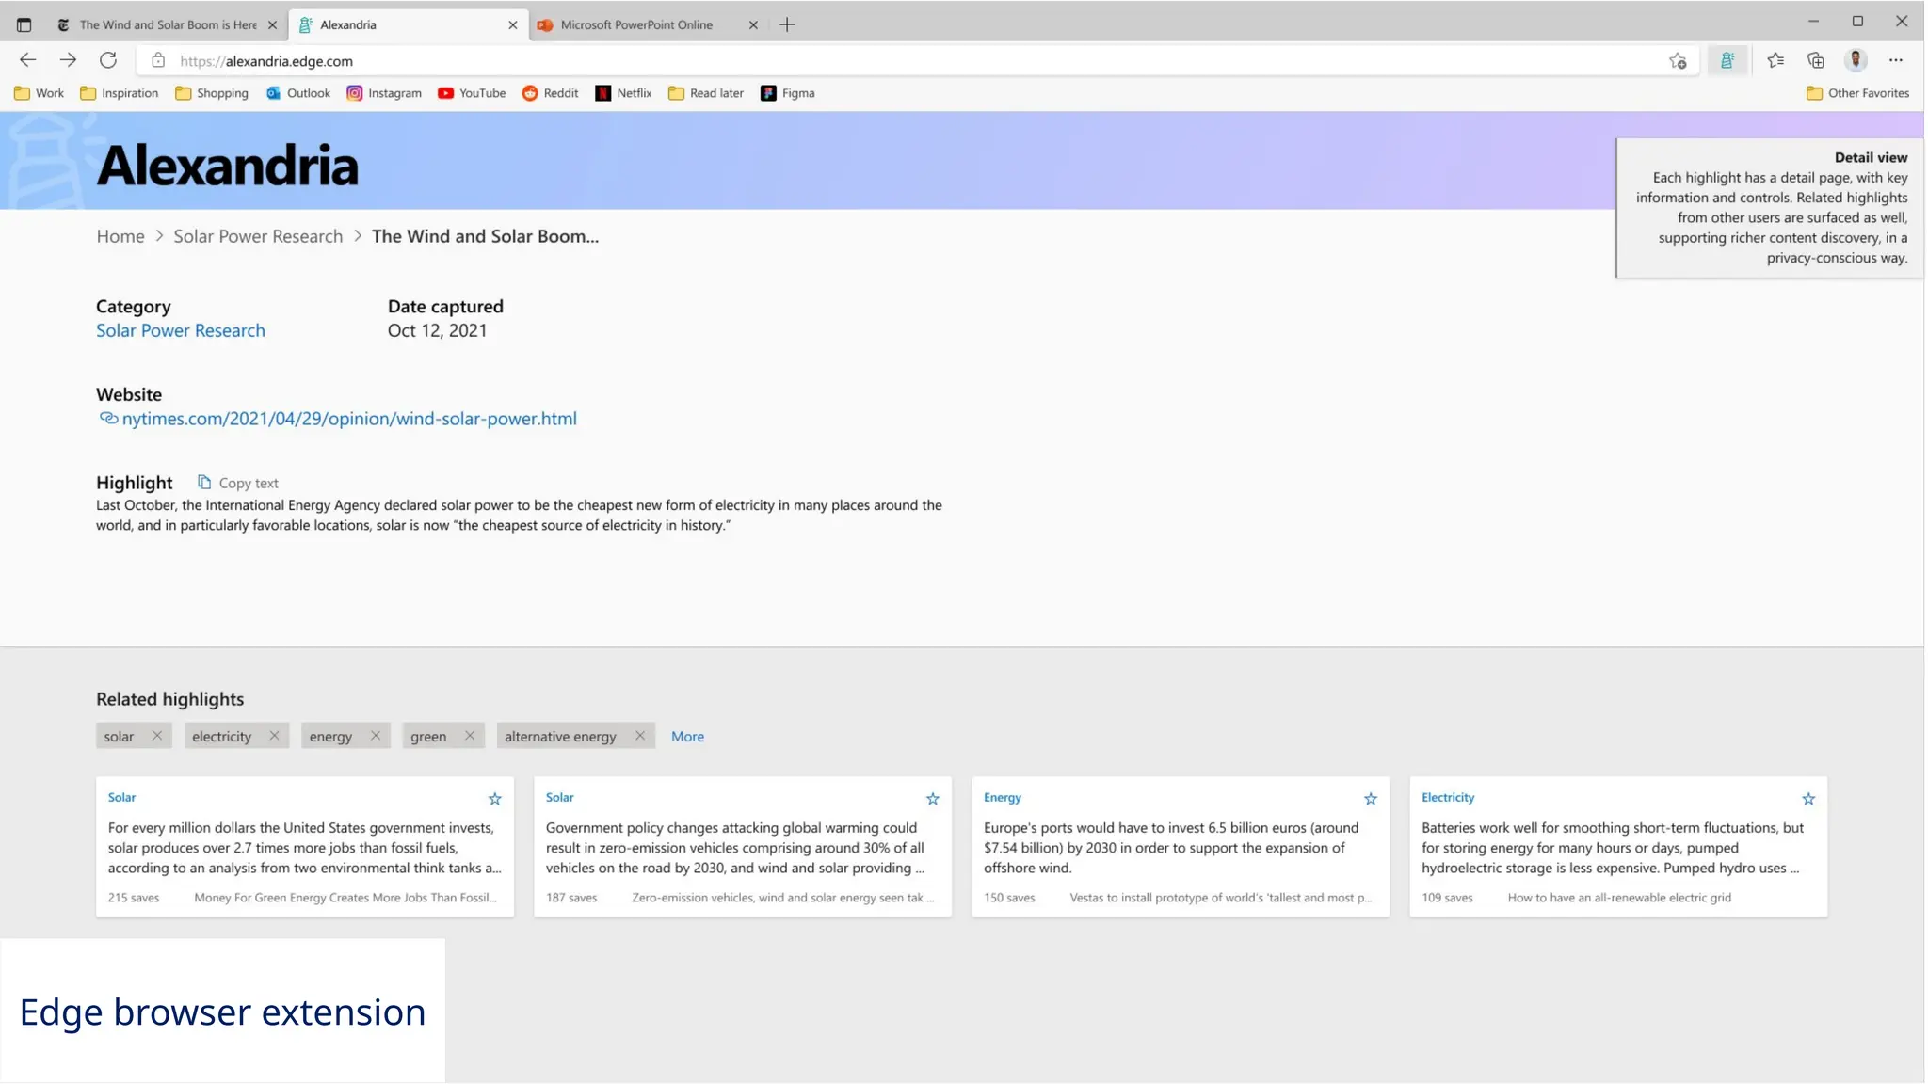
Task: Open Settings and more ellipsis menu
Action: click(x=1895, y=60)
